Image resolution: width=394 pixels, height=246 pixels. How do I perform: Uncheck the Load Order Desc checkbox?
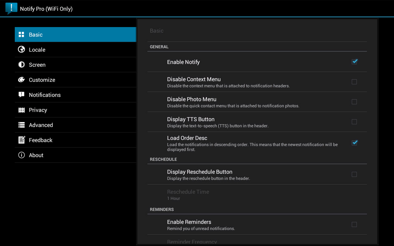[354, 143]
